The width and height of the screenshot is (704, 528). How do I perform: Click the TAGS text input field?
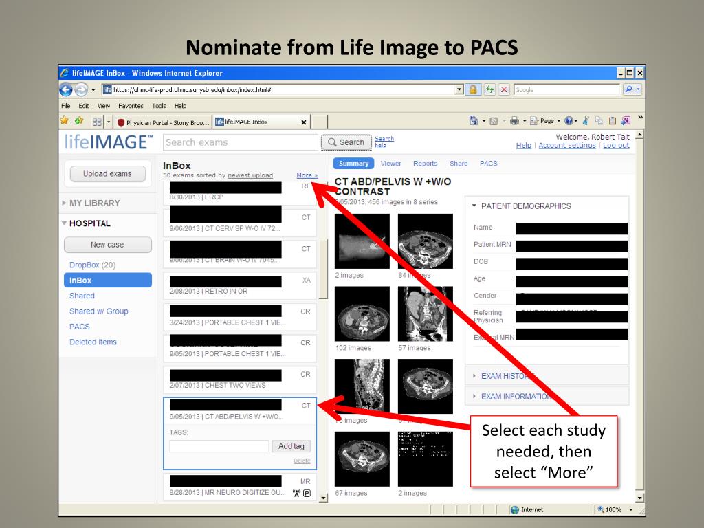pyautogui.click(x=219, y=445)
